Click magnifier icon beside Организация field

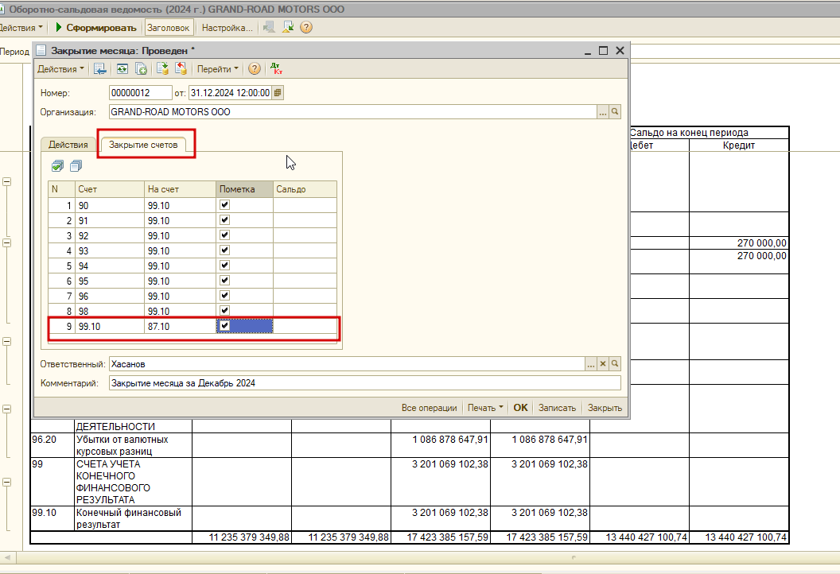pos(615,112)
